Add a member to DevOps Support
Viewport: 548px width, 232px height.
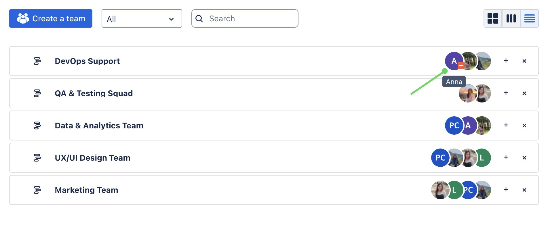point(506,61)
